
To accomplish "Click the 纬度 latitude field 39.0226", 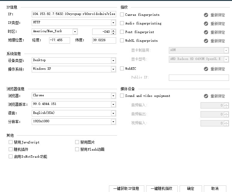I will pyautogui.click(x=104, y=40).
